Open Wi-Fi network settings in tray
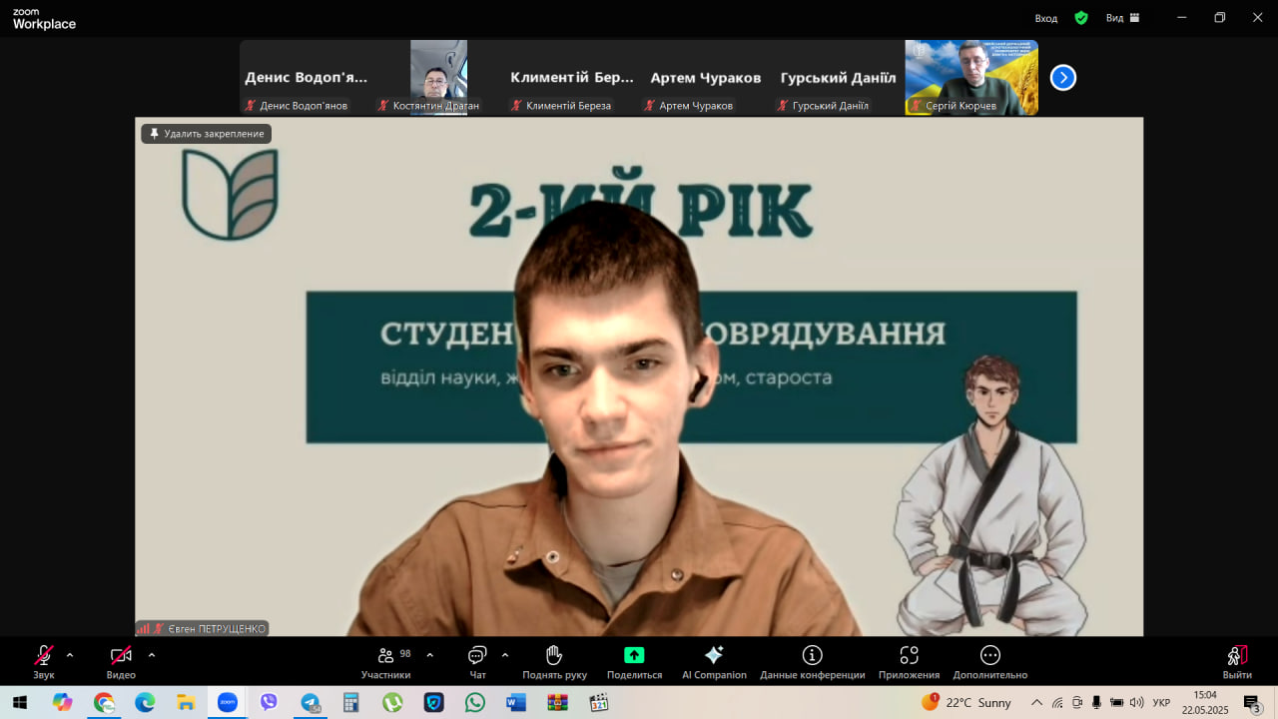This screenshot has width=1278, height=719. pos(1057,702)
